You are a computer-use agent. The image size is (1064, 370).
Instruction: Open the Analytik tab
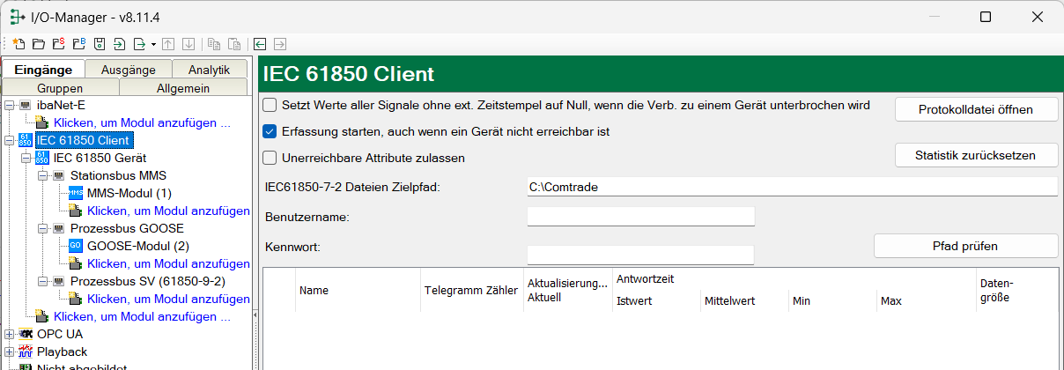point(209,70)
